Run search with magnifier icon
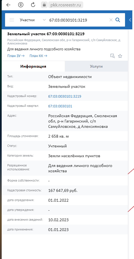This screenshot has height=259, width=134. click(x=118, y=20)
